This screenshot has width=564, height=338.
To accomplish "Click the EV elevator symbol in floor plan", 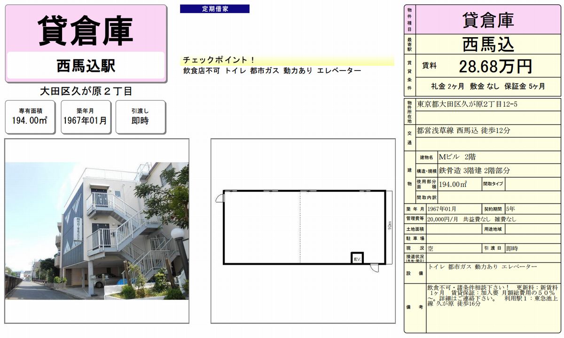I will (357, 258).
